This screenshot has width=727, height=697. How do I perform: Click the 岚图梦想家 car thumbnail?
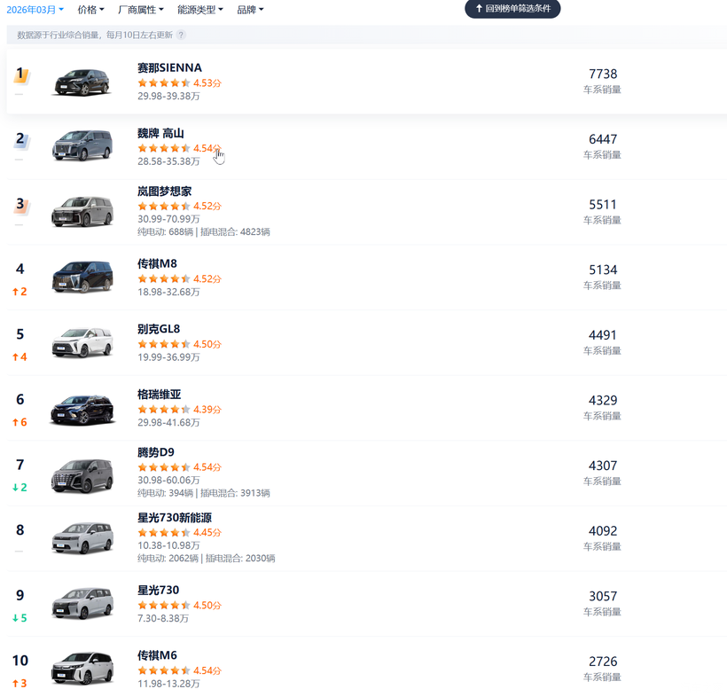click(x=82, y=212)
